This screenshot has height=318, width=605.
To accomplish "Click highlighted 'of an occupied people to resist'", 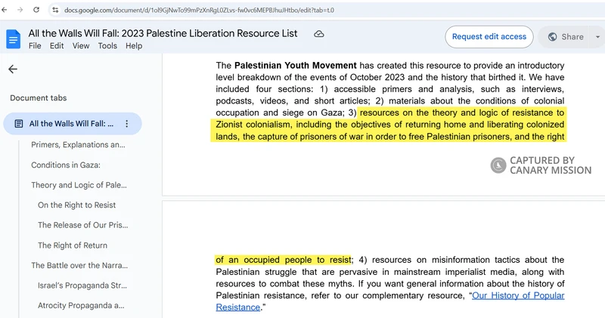I will (283, 260).
